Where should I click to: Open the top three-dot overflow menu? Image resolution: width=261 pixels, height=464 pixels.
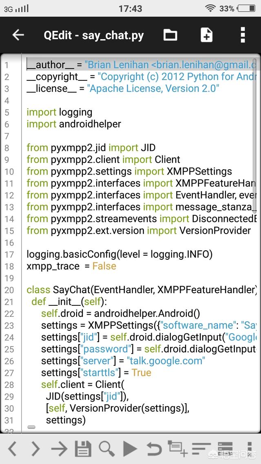243,35
